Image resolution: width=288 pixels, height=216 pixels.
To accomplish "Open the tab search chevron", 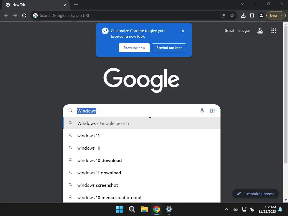I will point(243,4).
